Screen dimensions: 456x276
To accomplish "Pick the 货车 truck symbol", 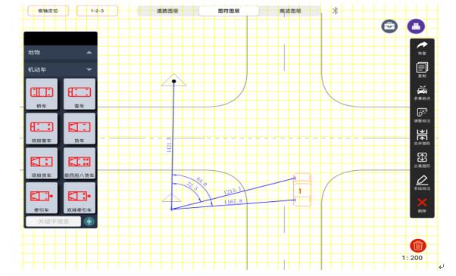I will pyautogui.click(x=80, y=129).
